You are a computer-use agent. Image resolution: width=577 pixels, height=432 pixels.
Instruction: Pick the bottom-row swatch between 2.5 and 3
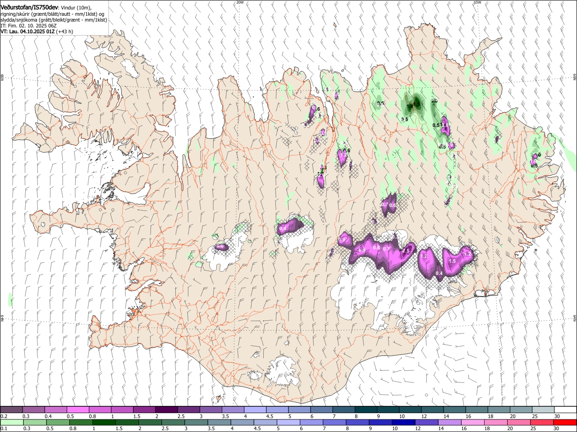(x=173, y=423)
